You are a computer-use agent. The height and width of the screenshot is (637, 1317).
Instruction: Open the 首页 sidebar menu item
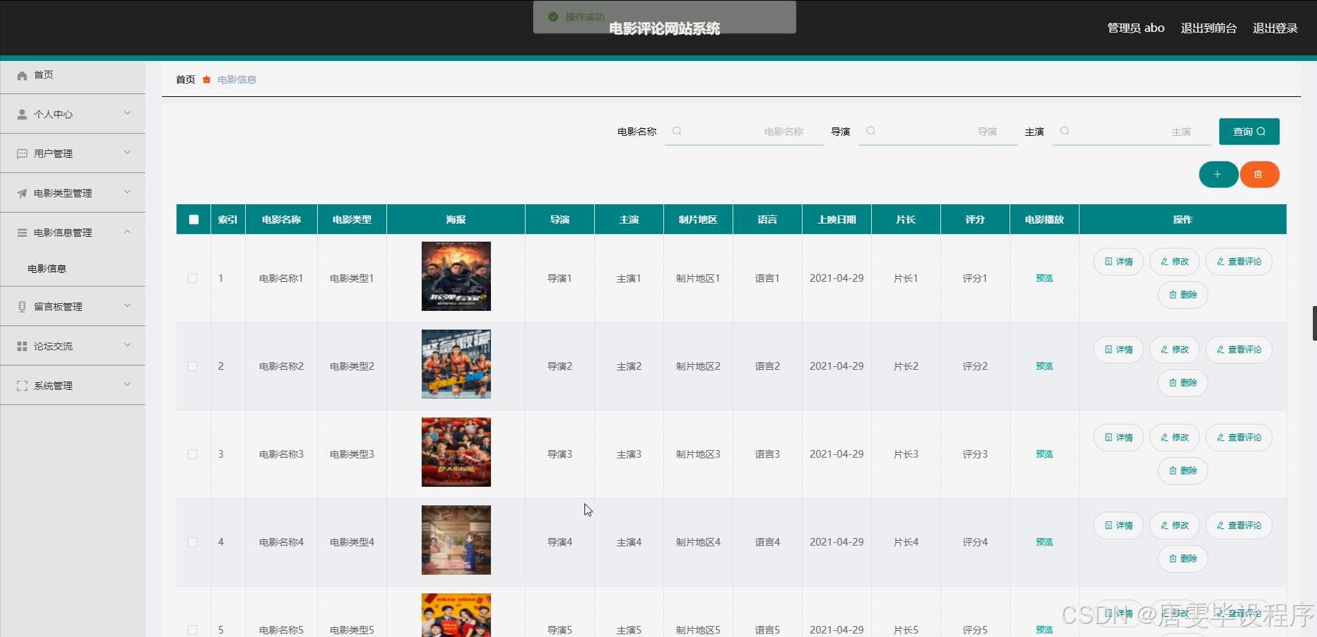pyautogui.click(x=73, y=75)
